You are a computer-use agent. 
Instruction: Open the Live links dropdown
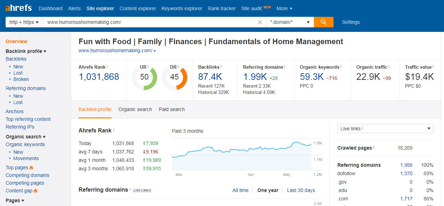click(385, 129)
